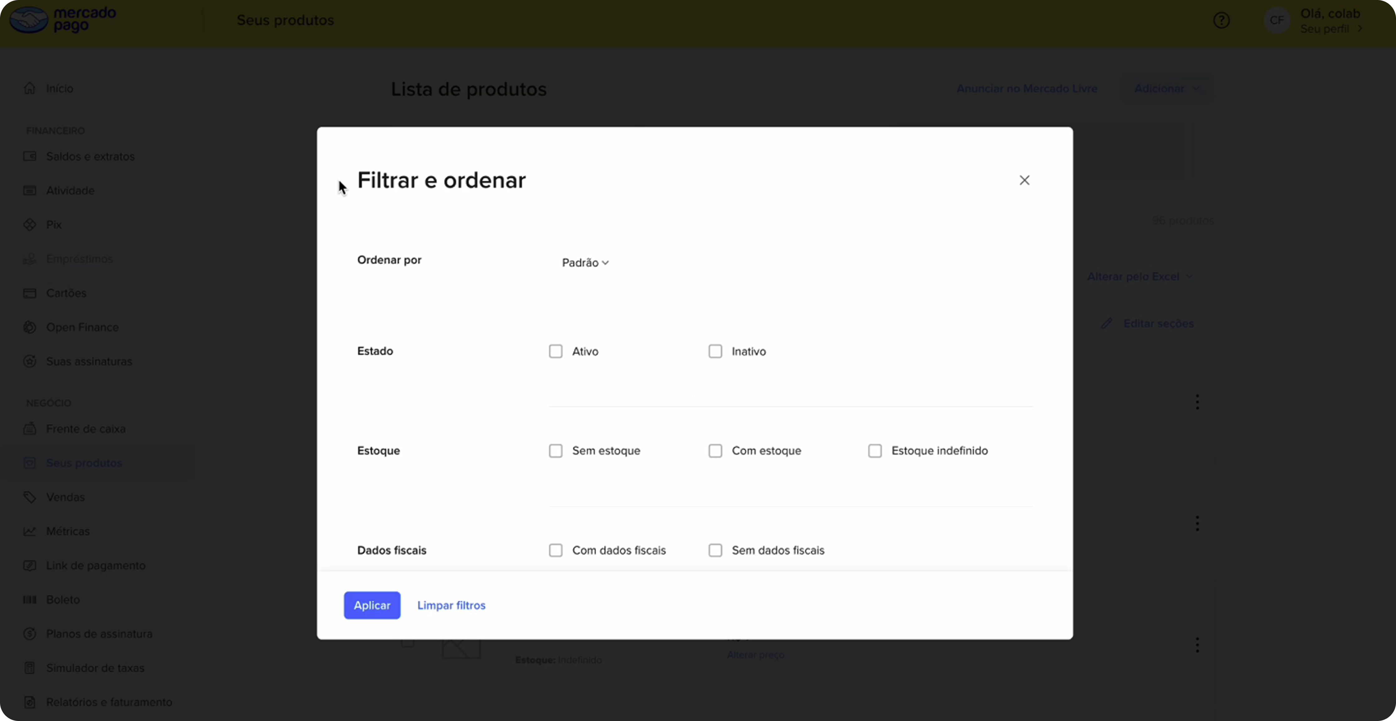Select Seus produtos in the sidebar
This screenshot has height=721, width=1396.
tap(84, 463)
